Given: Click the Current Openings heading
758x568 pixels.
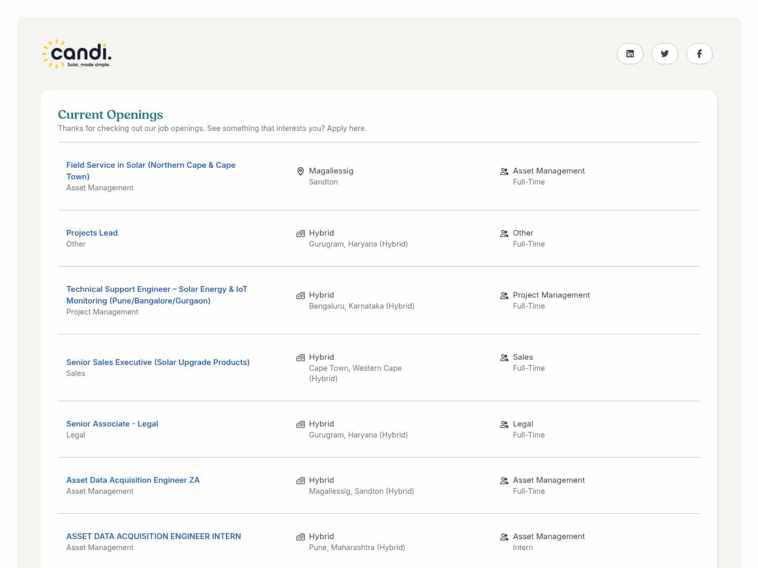Looking at the screenshot, I should pyautogui.click(x=111, y=115).
